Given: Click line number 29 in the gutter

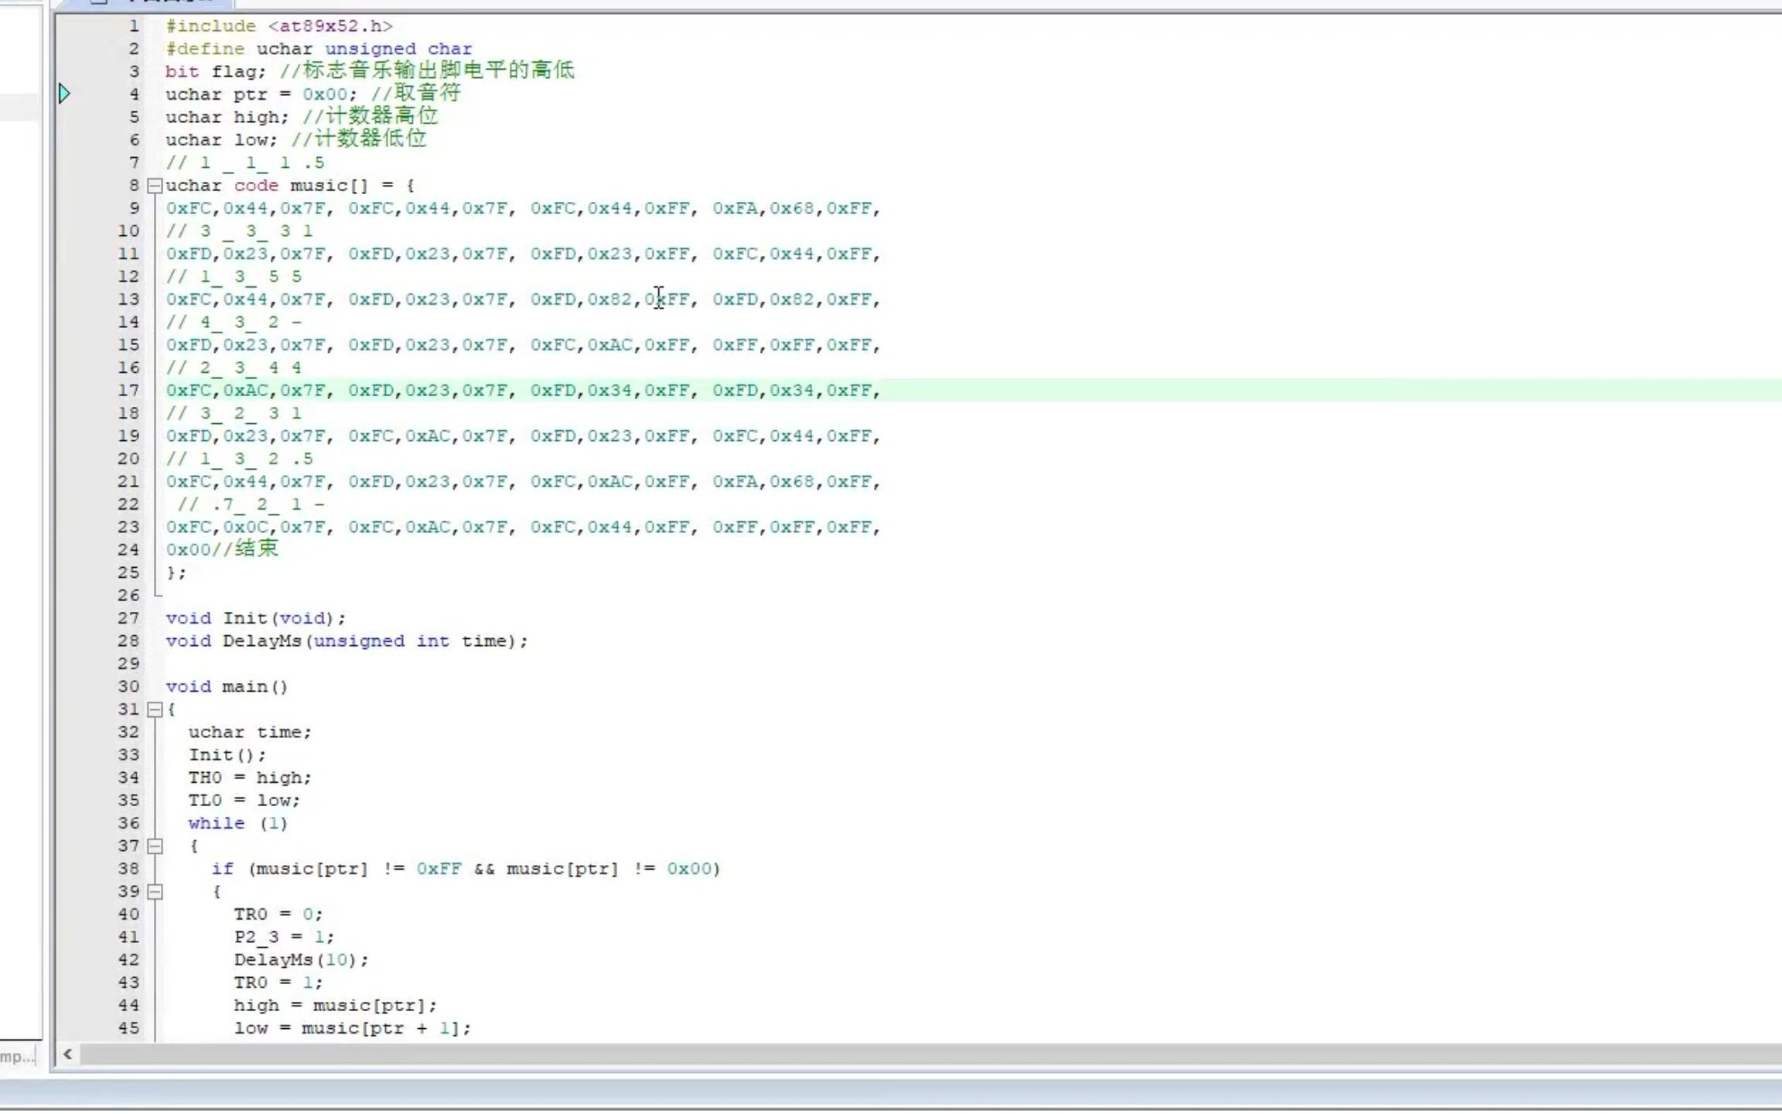Looking at the screenshot, I should click(128, 664).
